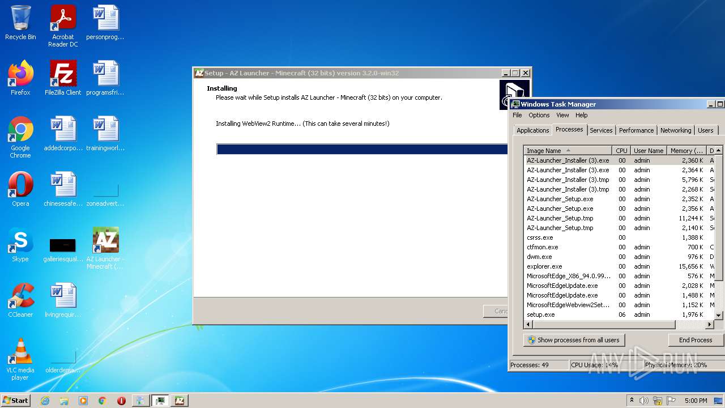Select the Processes tab

tap(569, 129)
